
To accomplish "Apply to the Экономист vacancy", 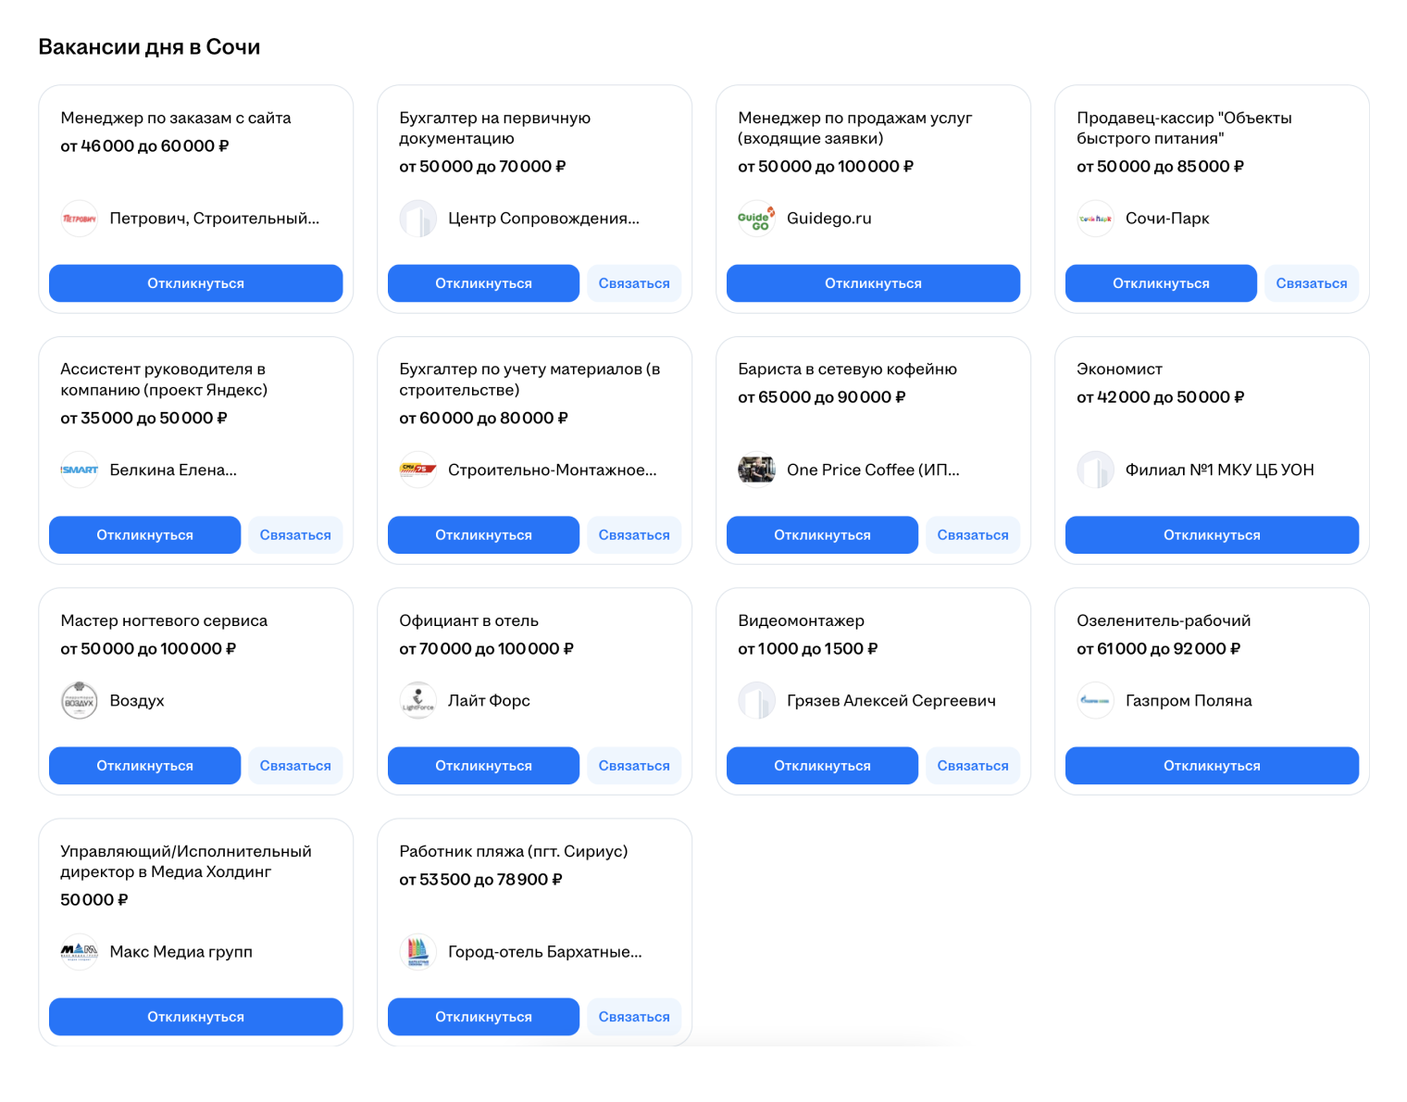I will (x=1211, y=534).
